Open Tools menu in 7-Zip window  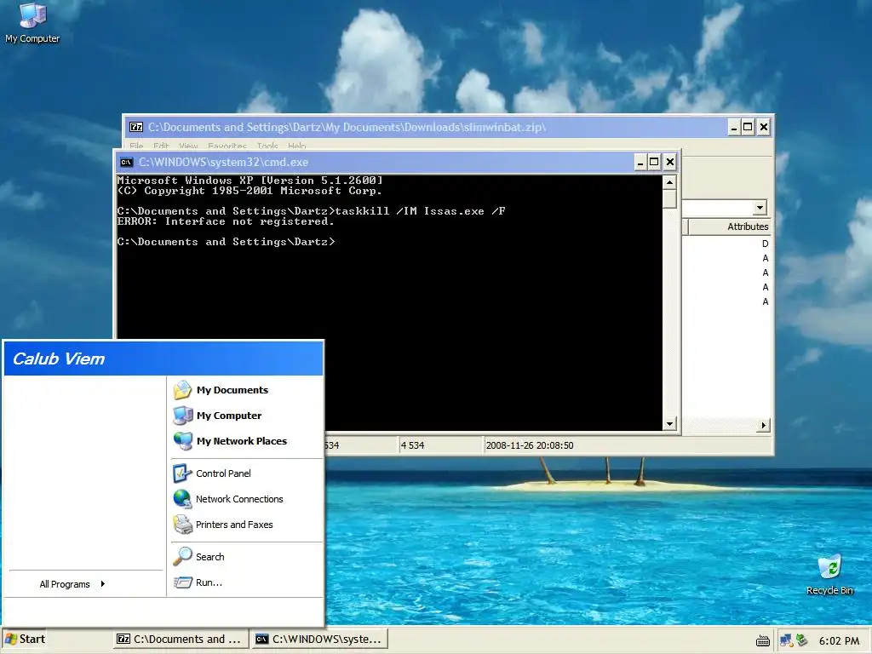pos(267,146)
